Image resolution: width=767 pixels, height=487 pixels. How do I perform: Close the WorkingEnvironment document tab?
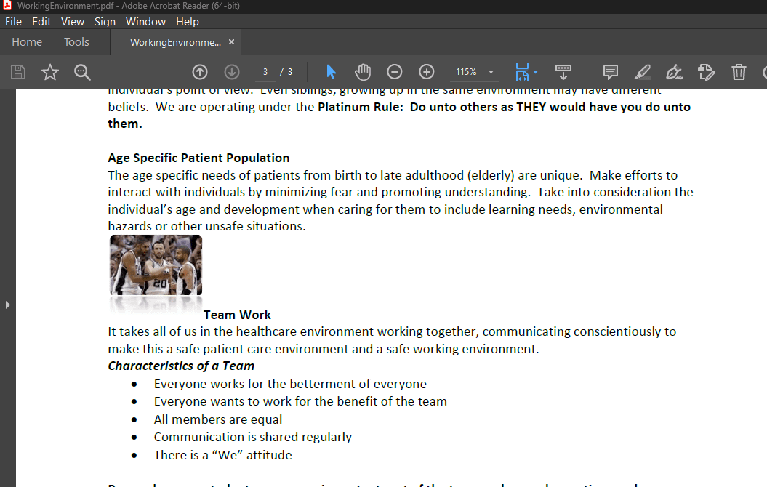232,42
